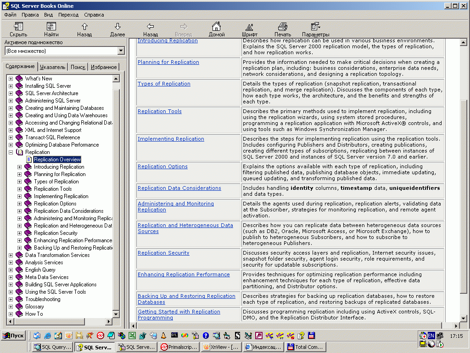
Task: Click the Найти (Locate) toolbar icon
Action: 51,26
